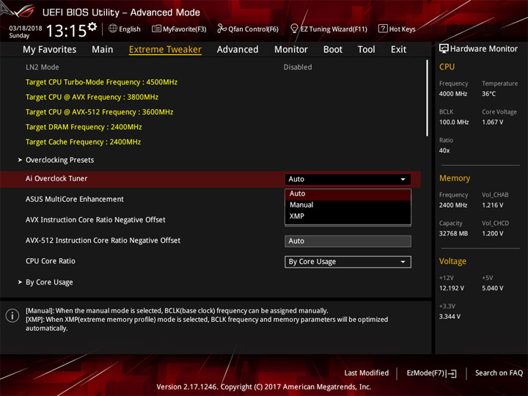Click the +12V 12.192 V reading

(451, 288)
